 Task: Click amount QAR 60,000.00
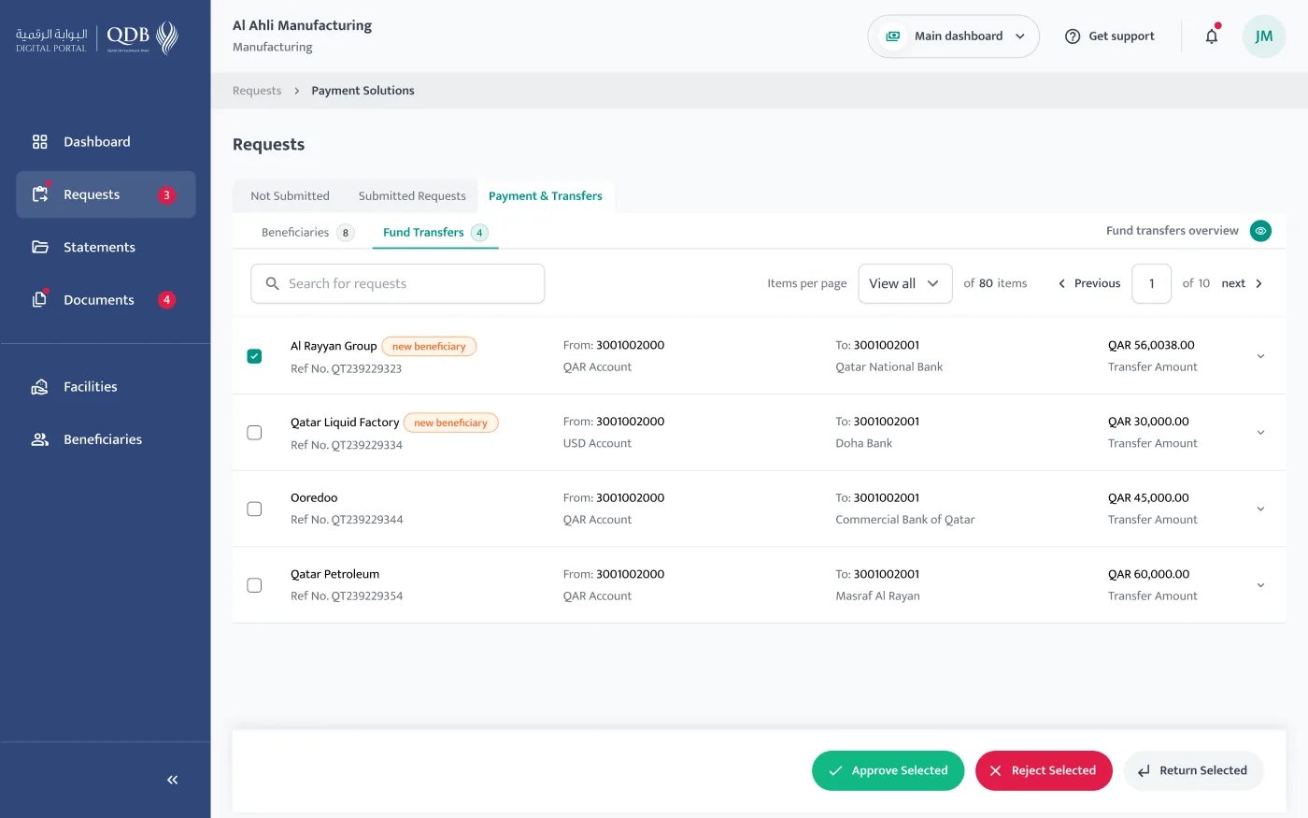(1148, 574)
